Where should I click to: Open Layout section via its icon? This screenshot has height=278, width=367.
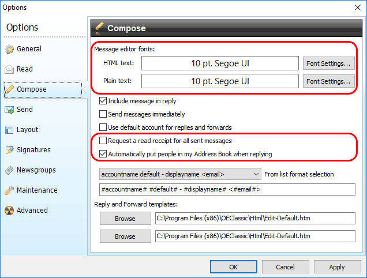(x=9, y=130)
